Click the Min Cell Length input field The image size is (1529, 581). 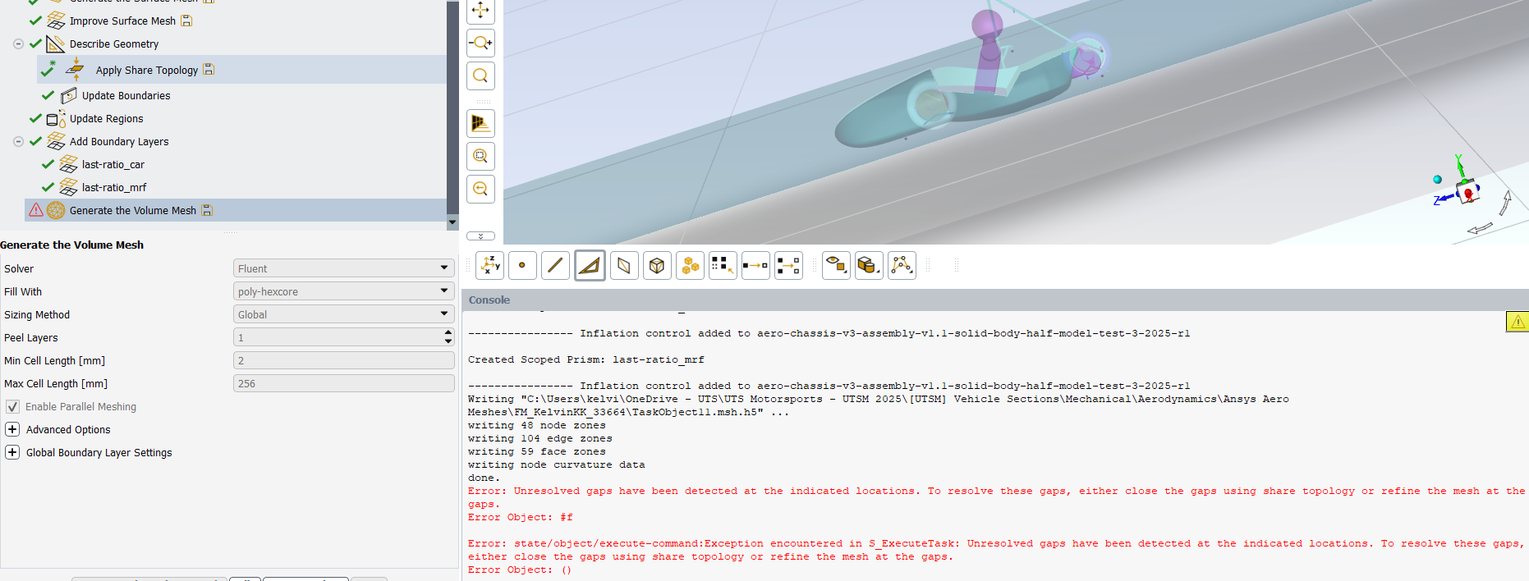point(343,360)
